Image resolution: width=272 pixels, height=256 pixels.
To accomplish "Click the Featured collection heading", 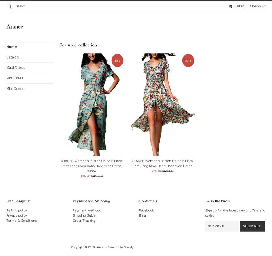I will [x=78, y=45].
